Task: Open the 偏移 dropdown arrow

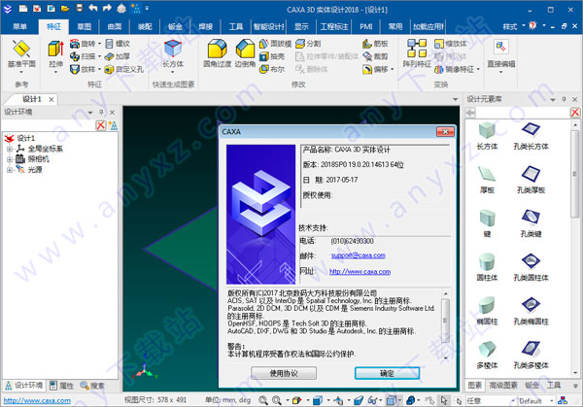Action: [393, 69]
